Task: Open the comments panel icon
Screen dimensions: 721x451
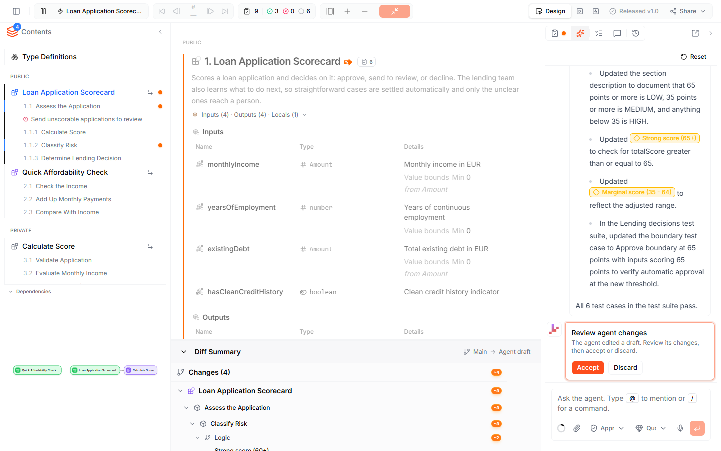Action: click(x=617, y=33)
